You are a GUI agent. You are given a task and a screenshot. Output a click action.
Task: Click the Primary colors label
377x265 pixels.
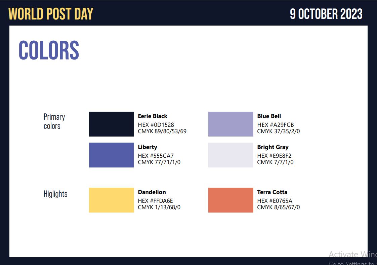[x=54, y=121]
